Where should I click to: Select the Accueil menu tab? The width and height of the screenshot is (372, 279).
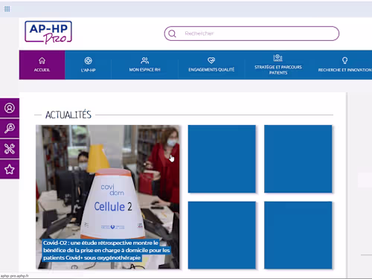[42, 65]
